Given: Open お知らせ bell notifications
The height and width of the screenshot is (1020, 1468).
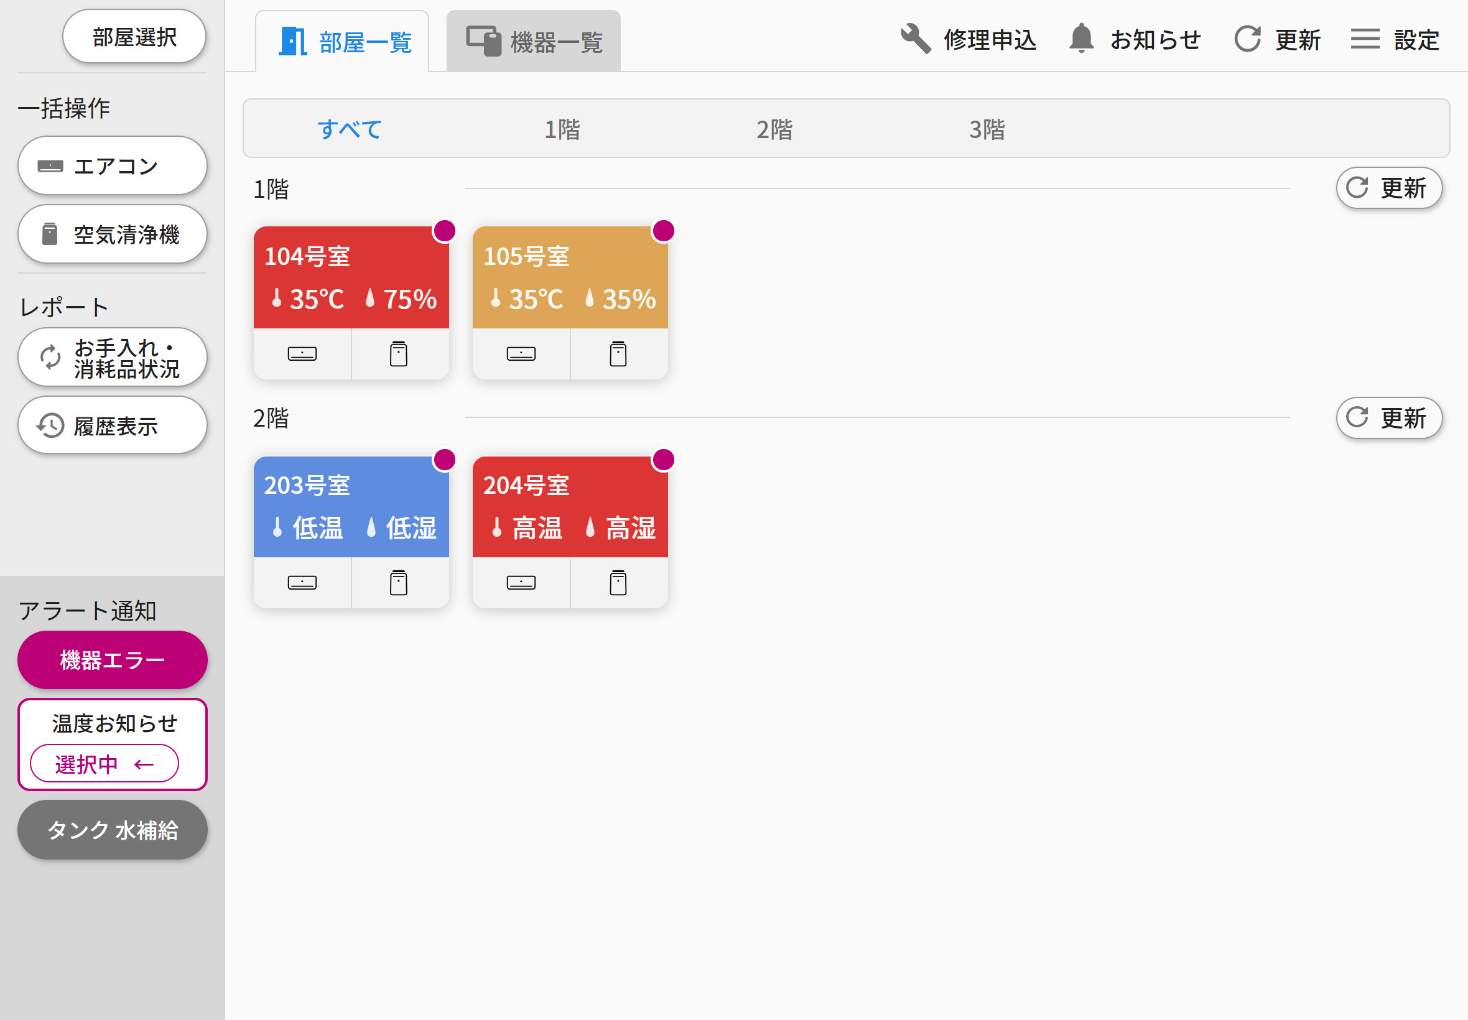Looking at the screenshot, I should tap(1135, 40).
